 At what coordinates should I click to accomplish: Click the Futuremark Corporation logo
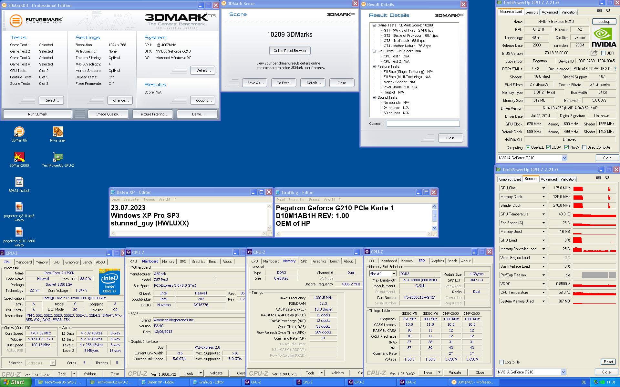(x=36, y=21)
